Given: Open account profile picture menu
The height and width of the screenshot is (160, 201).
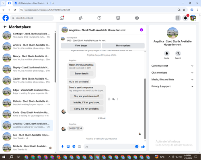Looking at the screenshot, I should point(193,18).
